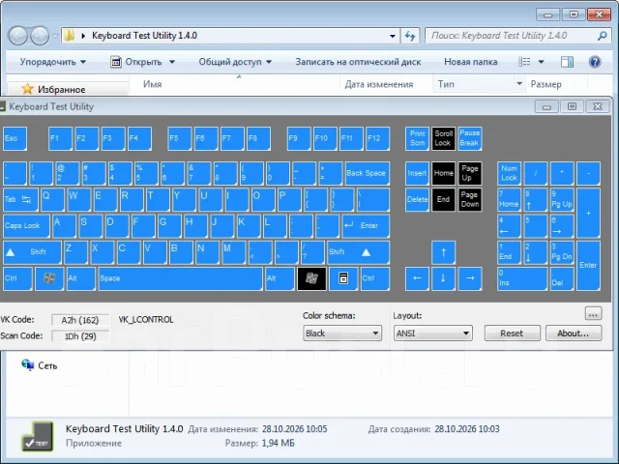Open the recent pages dropdown arrow
This screenshot has width=619, height=464.
click(55, 36)
